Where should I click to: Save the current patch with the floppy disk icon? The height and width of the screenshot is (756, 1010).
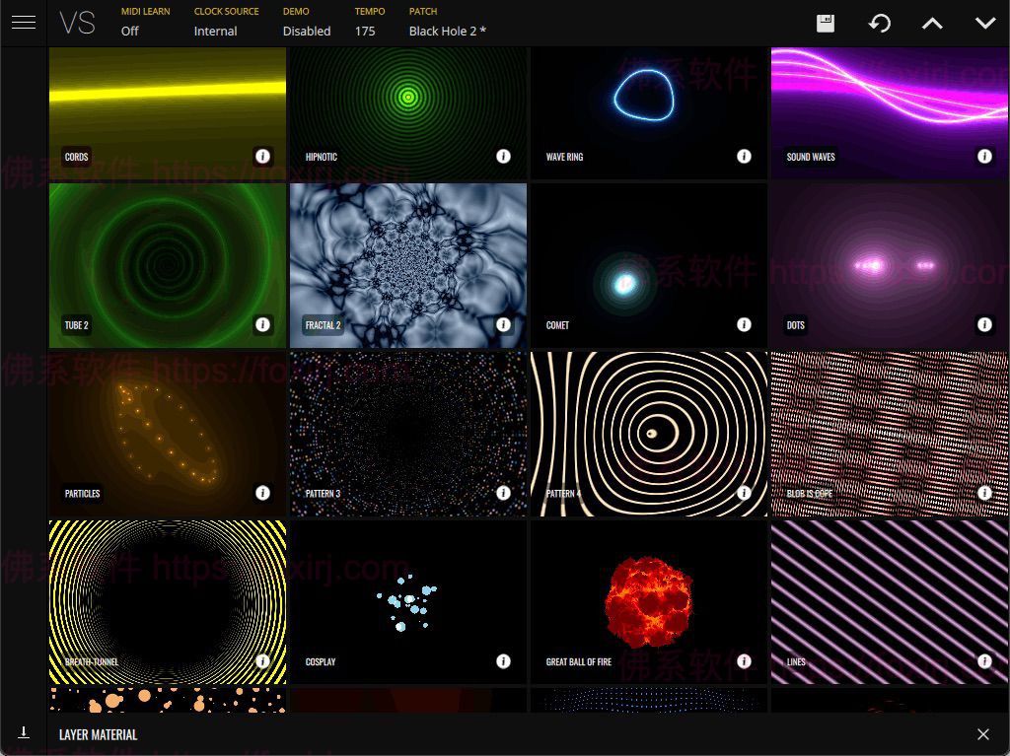click(x=825, y=22)
